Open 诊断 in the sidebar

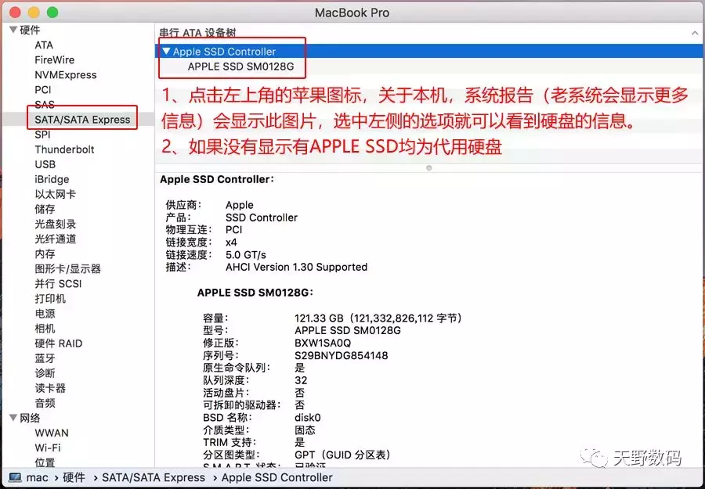[45, 372]
